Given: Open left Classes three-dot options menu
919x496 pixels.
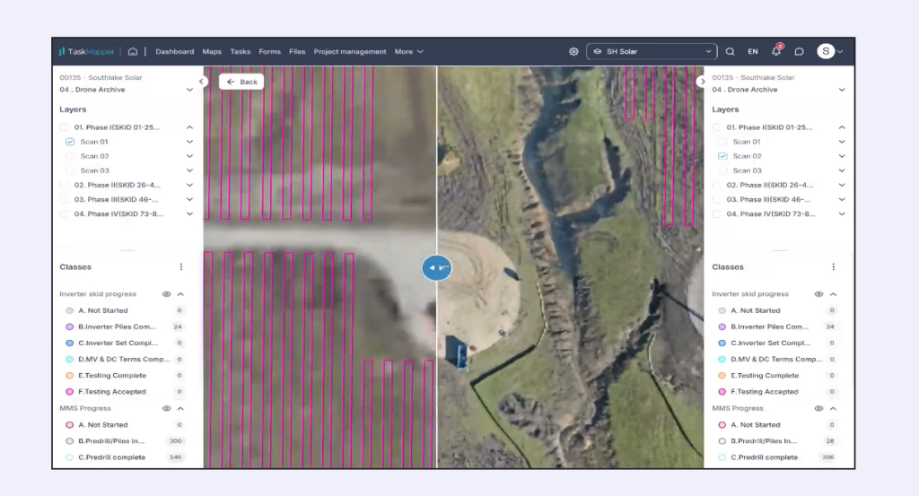Looking at the screenshot, I should tap(181, 267).
